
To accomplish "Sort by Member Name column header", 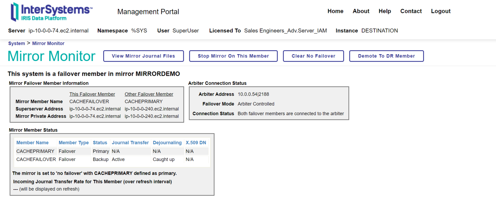I will 32,143.
